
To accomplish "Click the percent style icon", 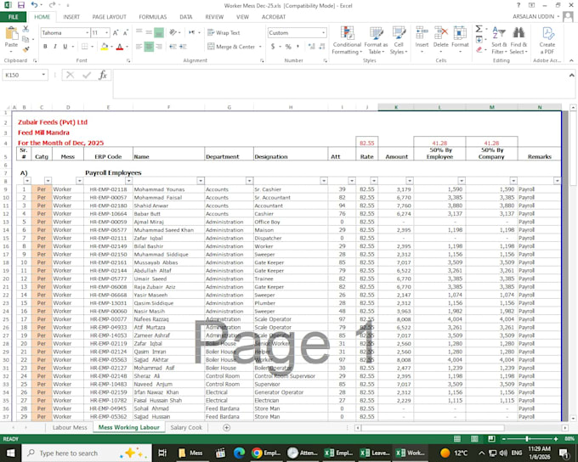I will (x=288, y=47).
